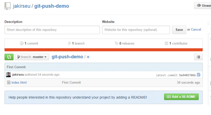View the 1 contributor tab
This screenshot has width=211, height=115.
pos(176,43)
